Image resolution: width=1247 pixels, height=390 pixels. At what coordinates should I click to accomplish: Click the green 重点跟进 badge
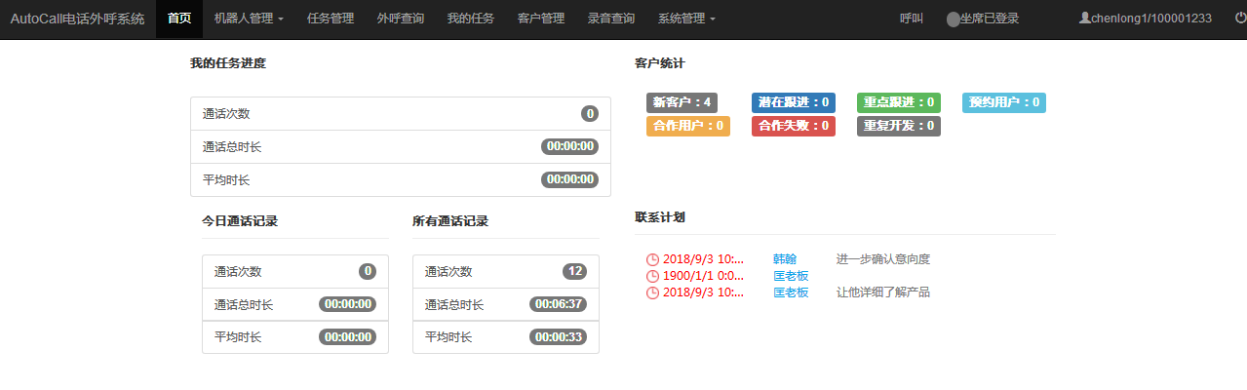[898, 102]
